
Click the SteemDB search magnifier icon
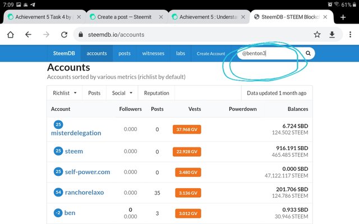pyautogui.click(x=308, y=54)
